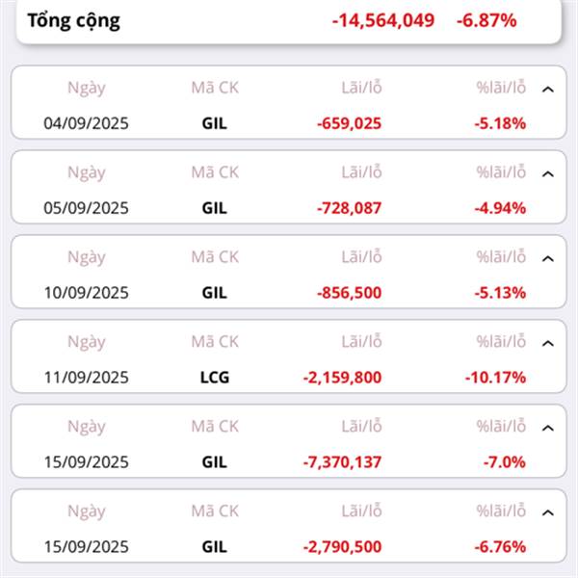Click the Tổng cộng label
Viewport: 578px width, 578px height.
pyautogui.click(x=73, y=20)
